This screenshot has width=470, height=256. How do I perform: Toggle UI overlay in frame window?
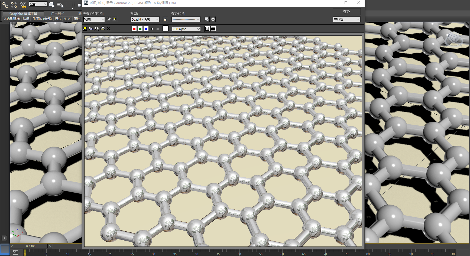207,29
